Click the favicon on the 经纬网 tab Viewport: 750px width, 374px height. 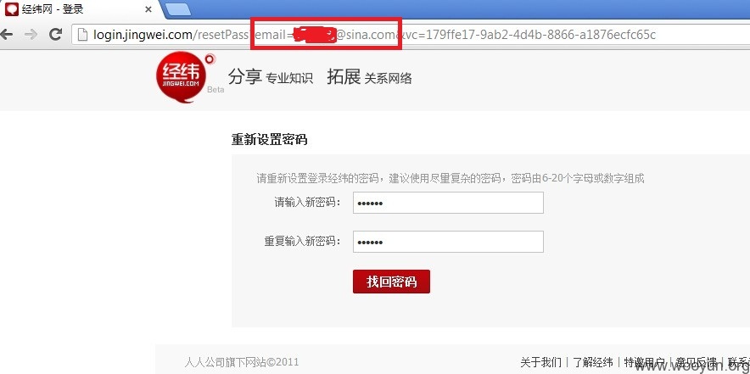pyautogui.click(x=12, y=9)
